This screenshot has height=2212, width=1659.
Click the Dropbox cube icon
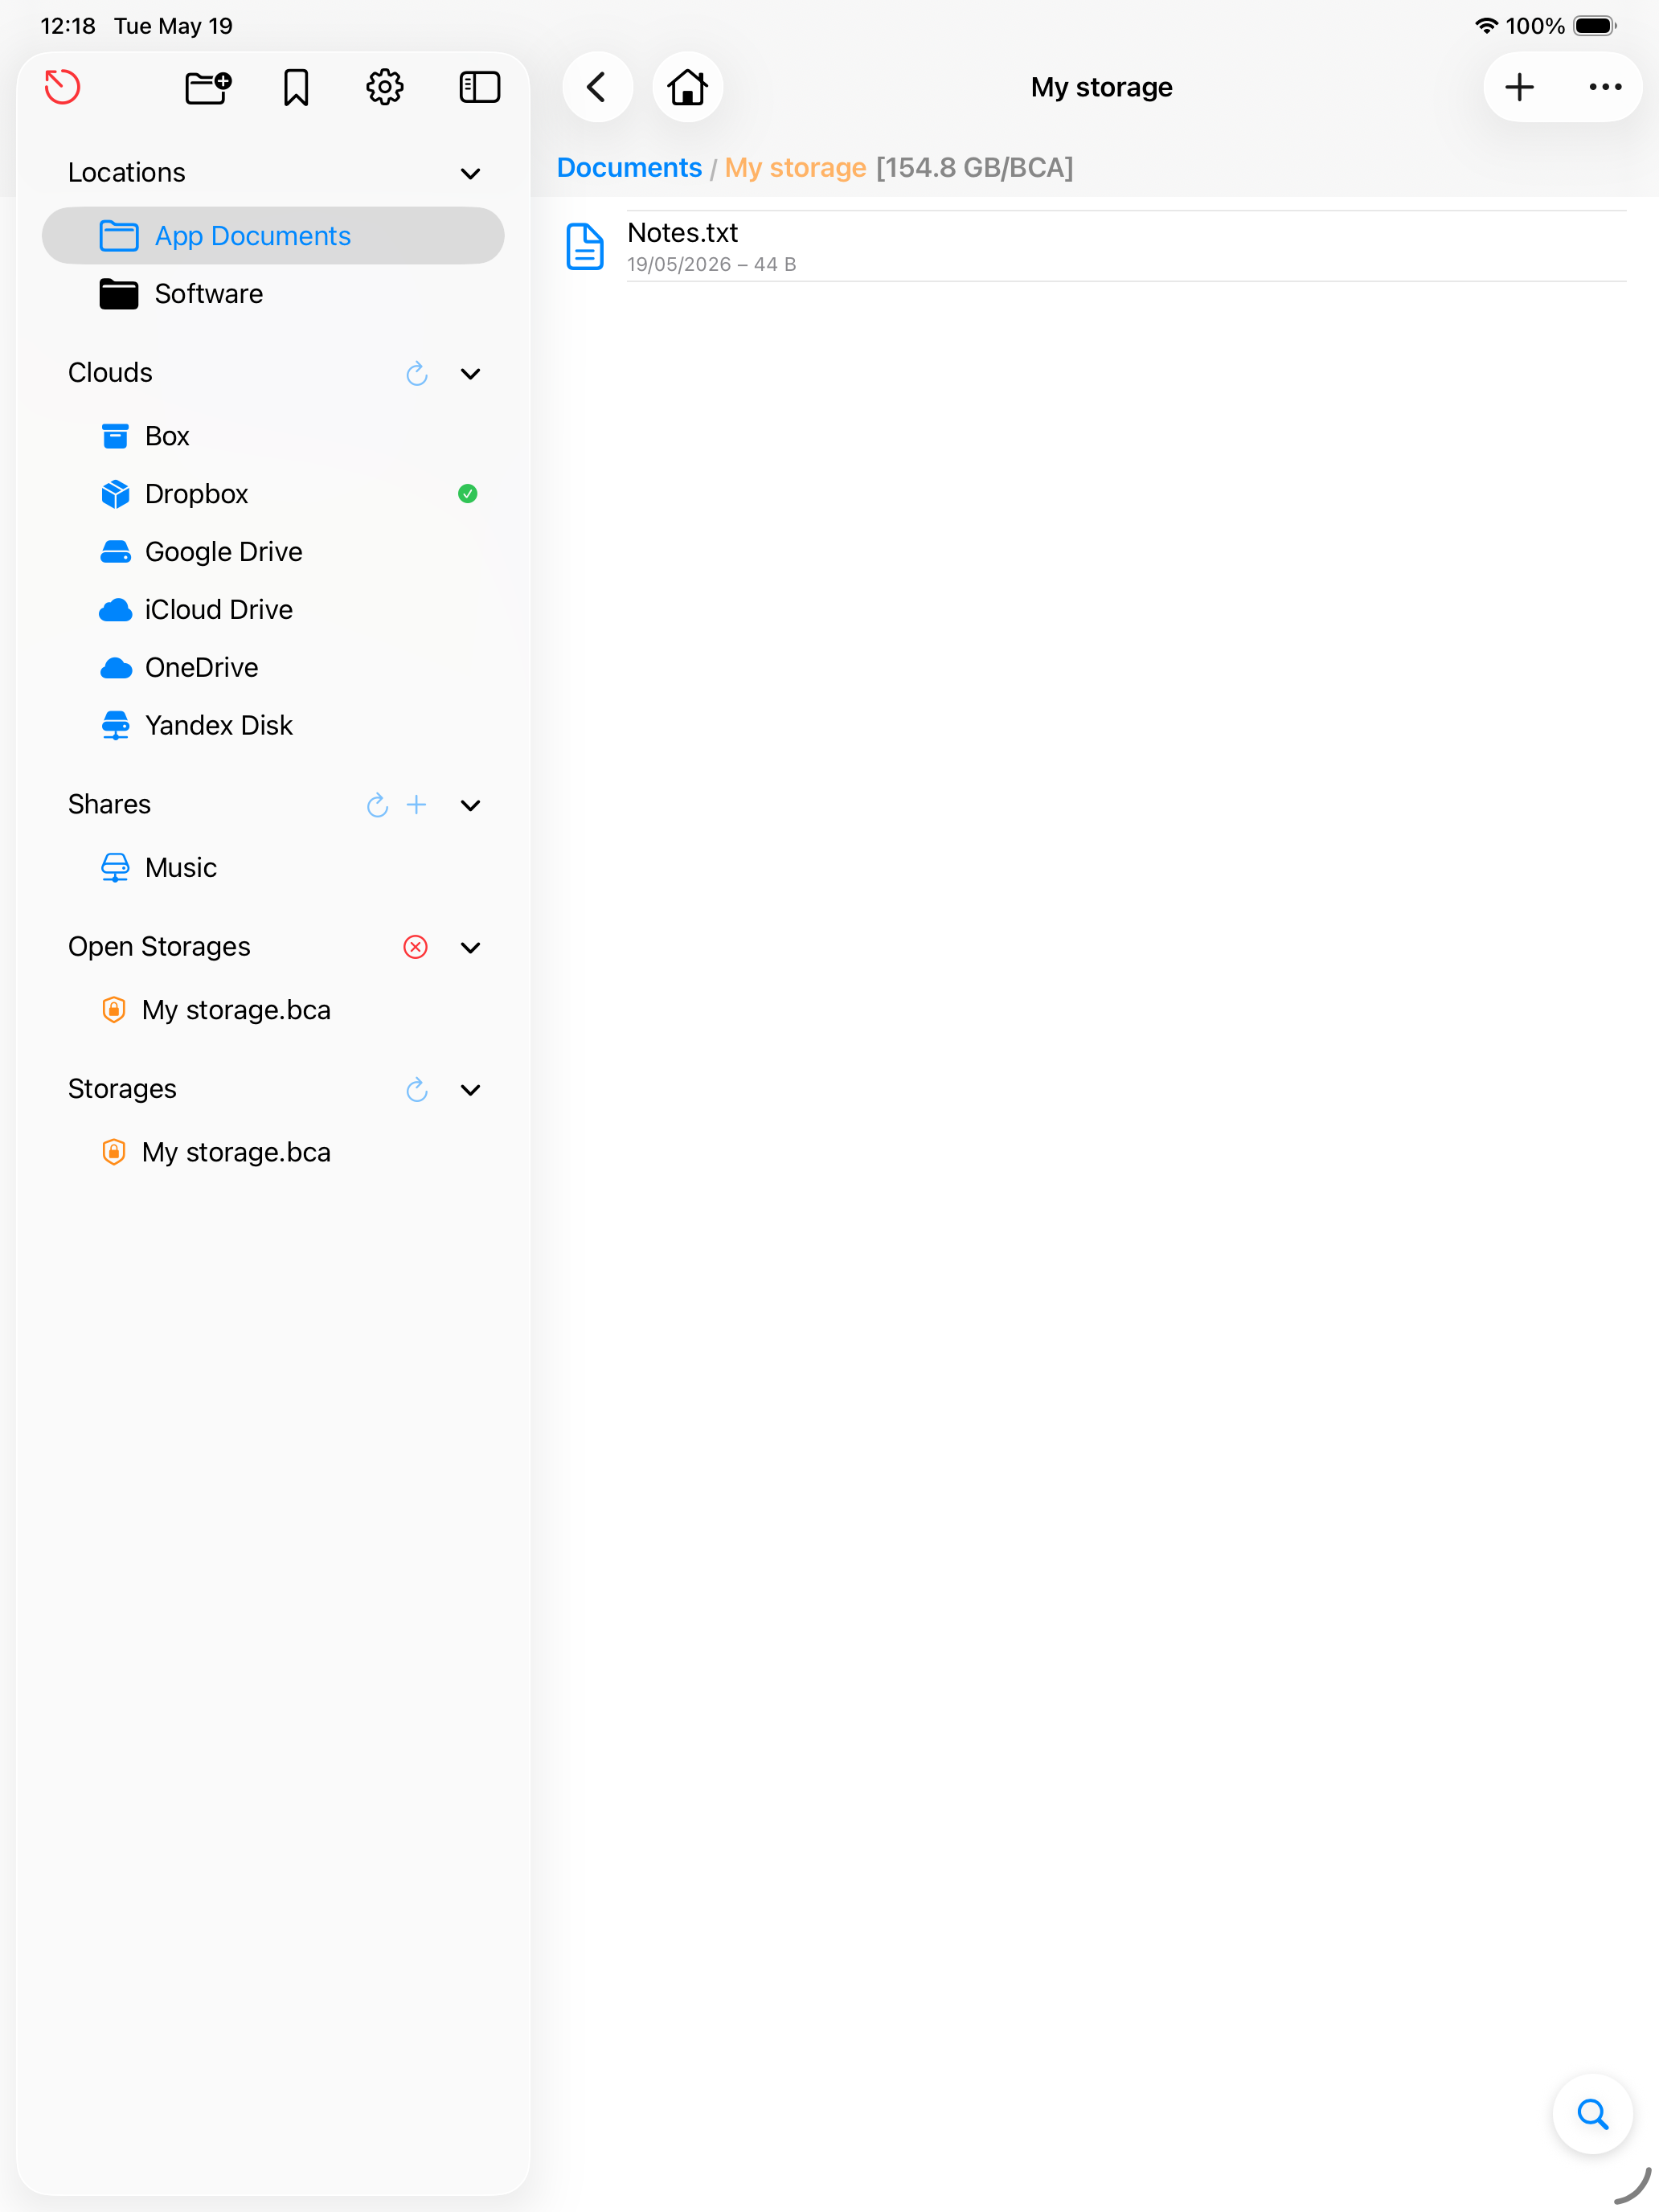point(116,494)
